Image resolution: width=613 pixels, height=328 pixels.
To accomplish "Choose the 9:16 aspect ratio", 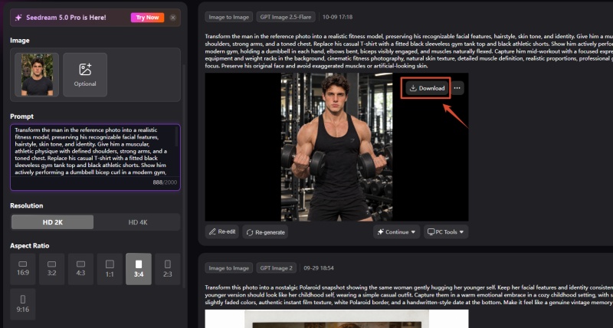I will tap(23, 304).
